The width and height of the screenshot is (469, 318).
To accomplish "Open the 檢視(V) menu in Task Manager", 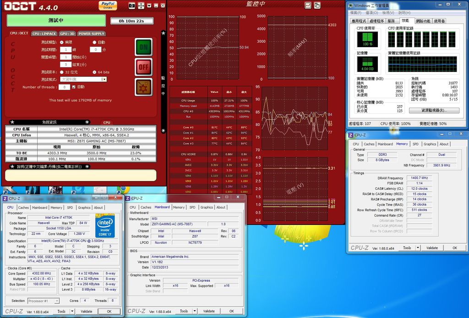I will (388, 13).
